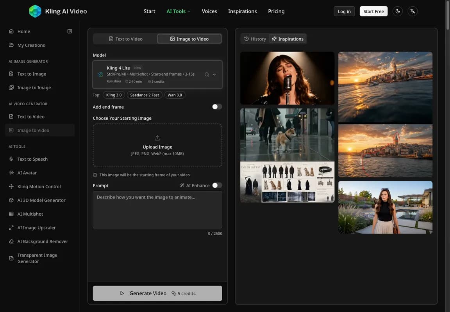
Task: Turn on the AI Enhance toggle
Action: 217,185
